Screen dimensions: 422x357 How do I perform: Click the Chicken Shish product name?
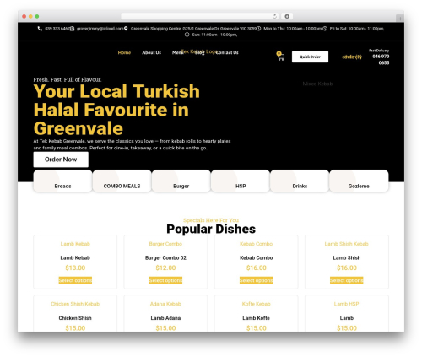(75, 318)
